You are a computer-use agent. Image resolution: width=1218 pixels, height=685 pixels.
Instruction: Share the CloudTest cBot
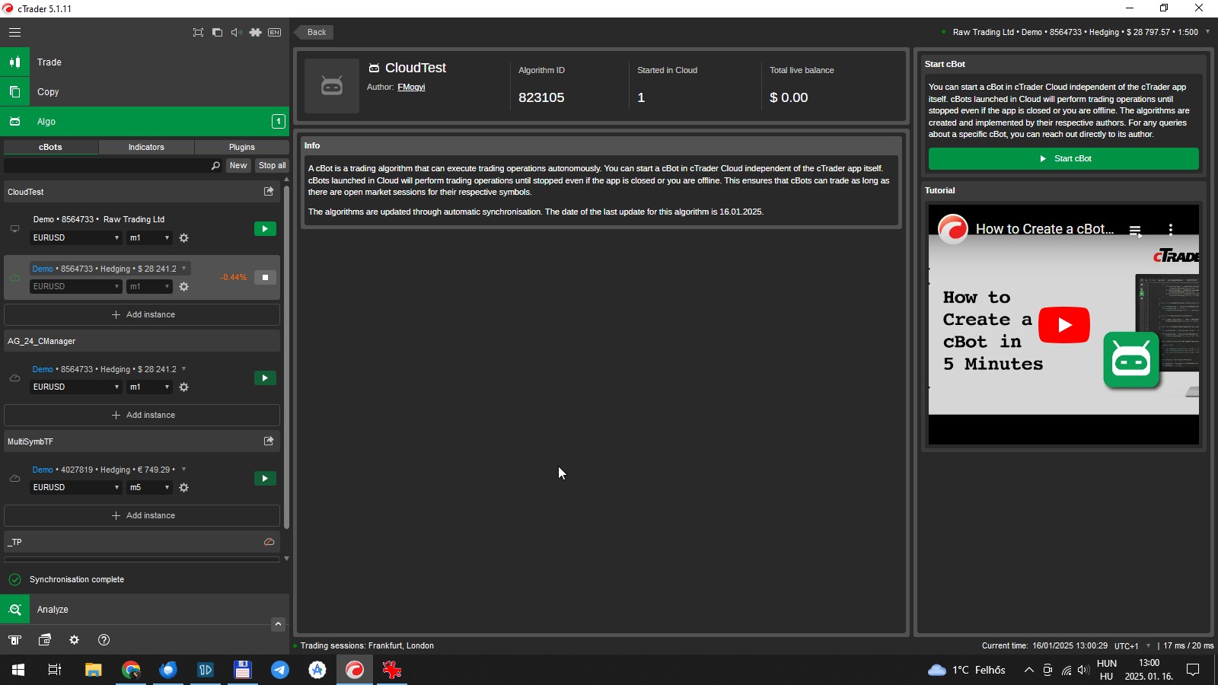click(269, 191)
